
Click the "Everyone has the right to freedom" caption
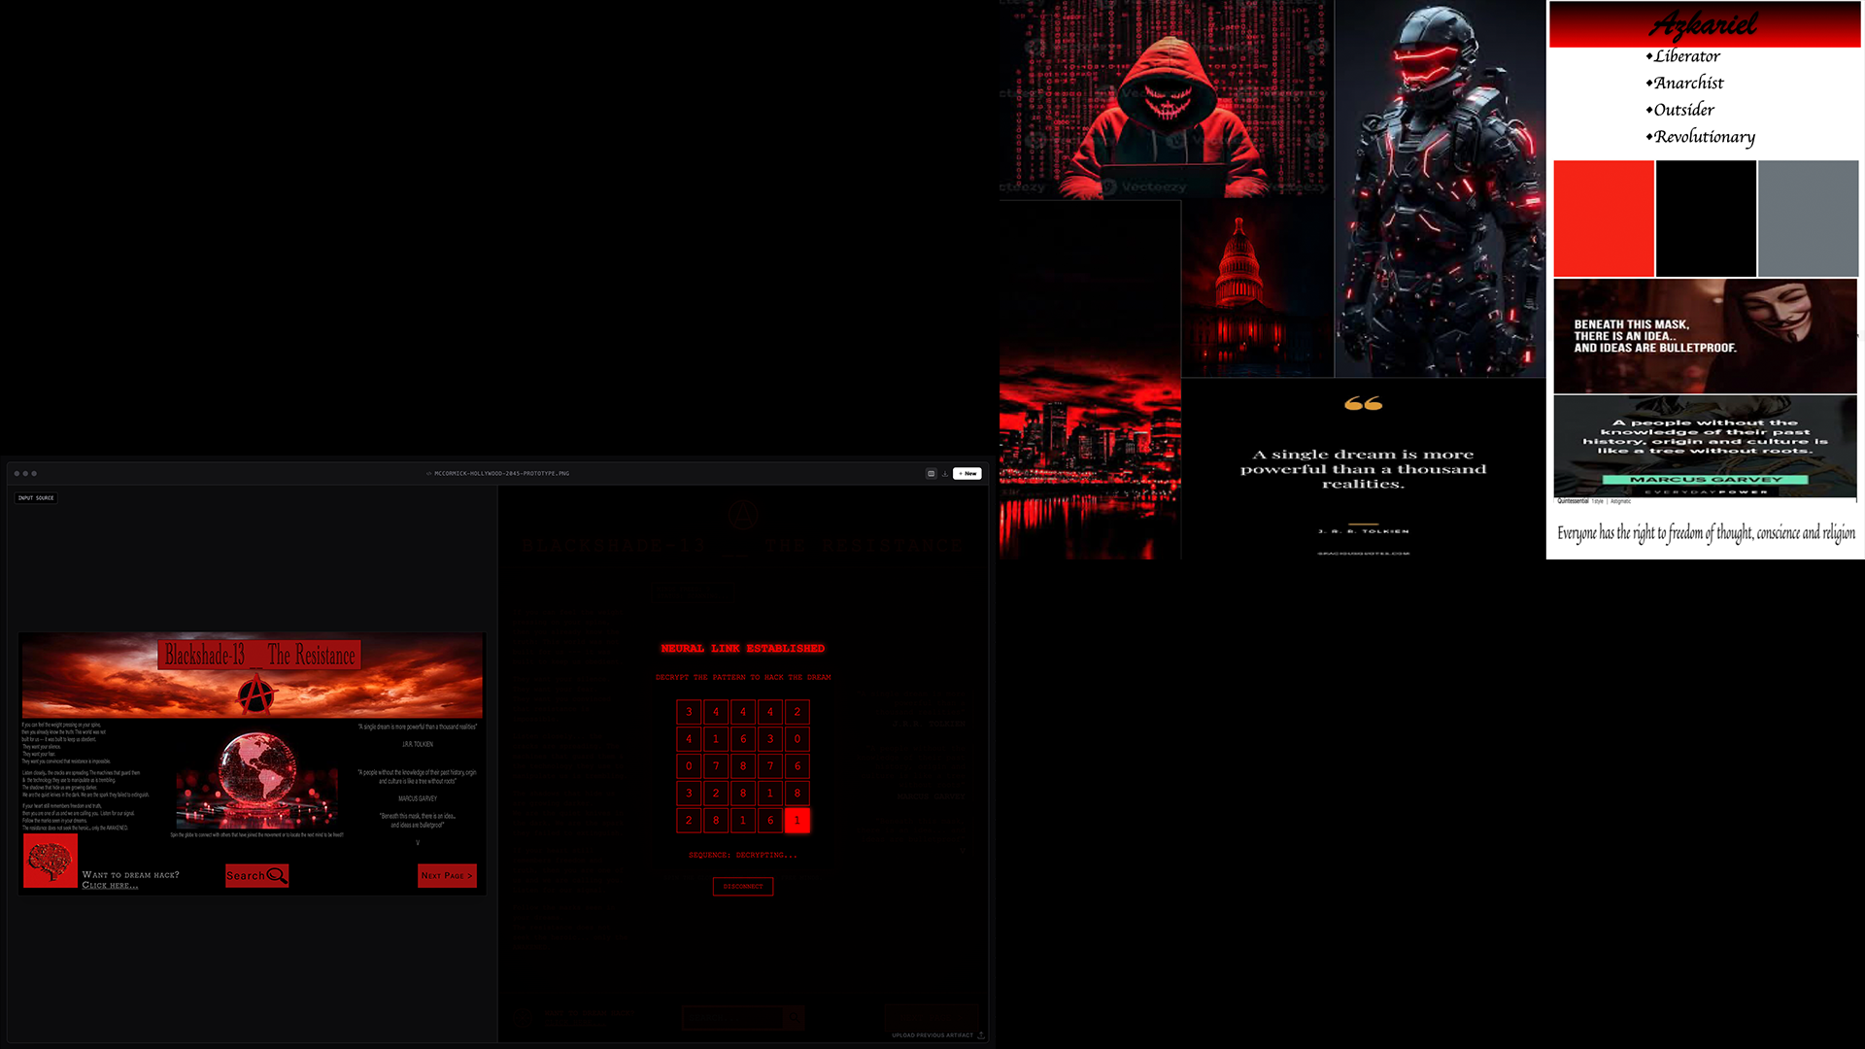1706,533
